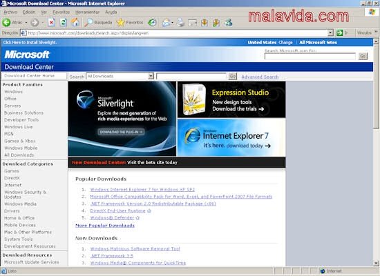Screen dimensions: 380x276
Task: Expand the address bar dropdown list
Action: coord(330,32)
